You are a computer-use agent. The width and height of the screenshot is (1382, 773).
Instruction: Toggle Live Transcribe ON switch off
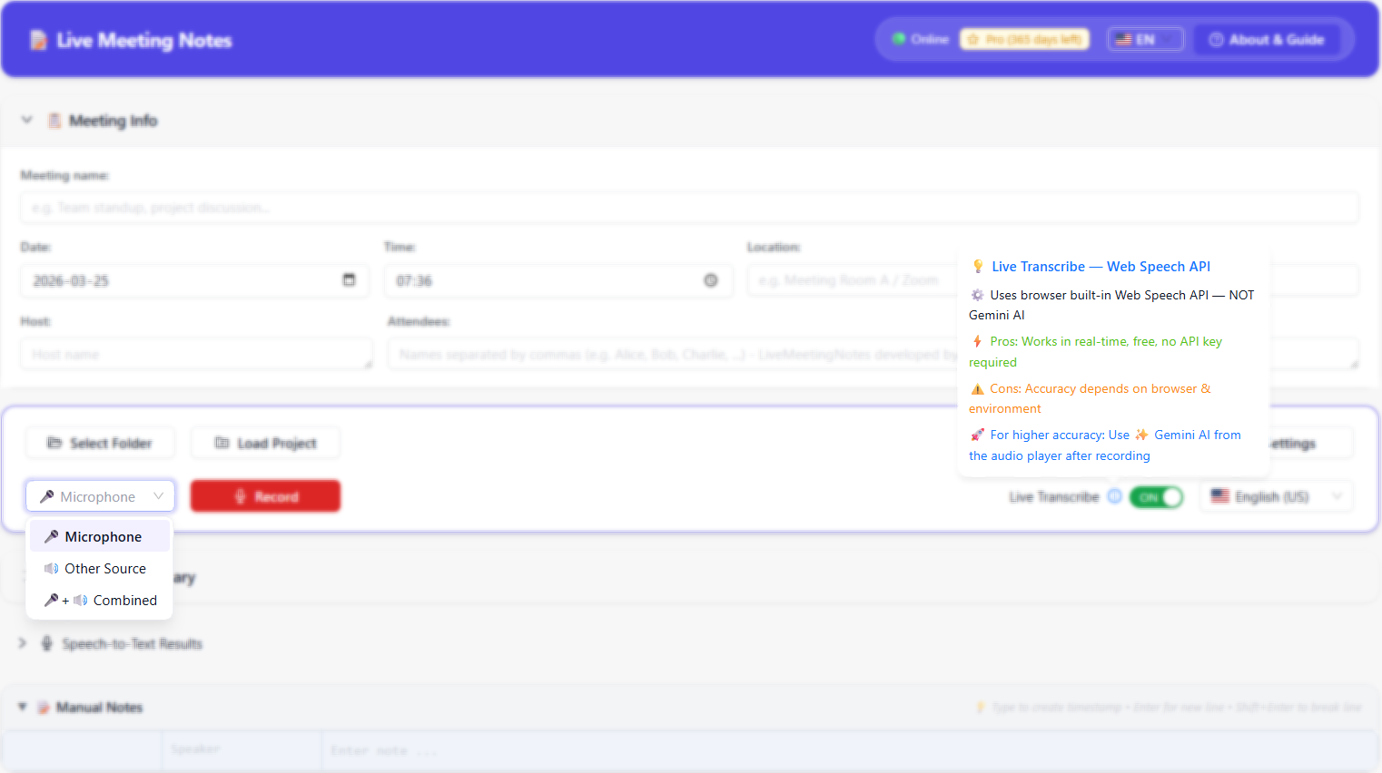[x=1156, y=497]
